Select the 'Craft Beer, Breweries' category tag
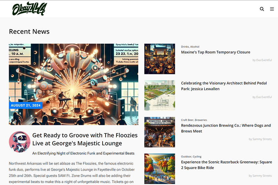 194,120
